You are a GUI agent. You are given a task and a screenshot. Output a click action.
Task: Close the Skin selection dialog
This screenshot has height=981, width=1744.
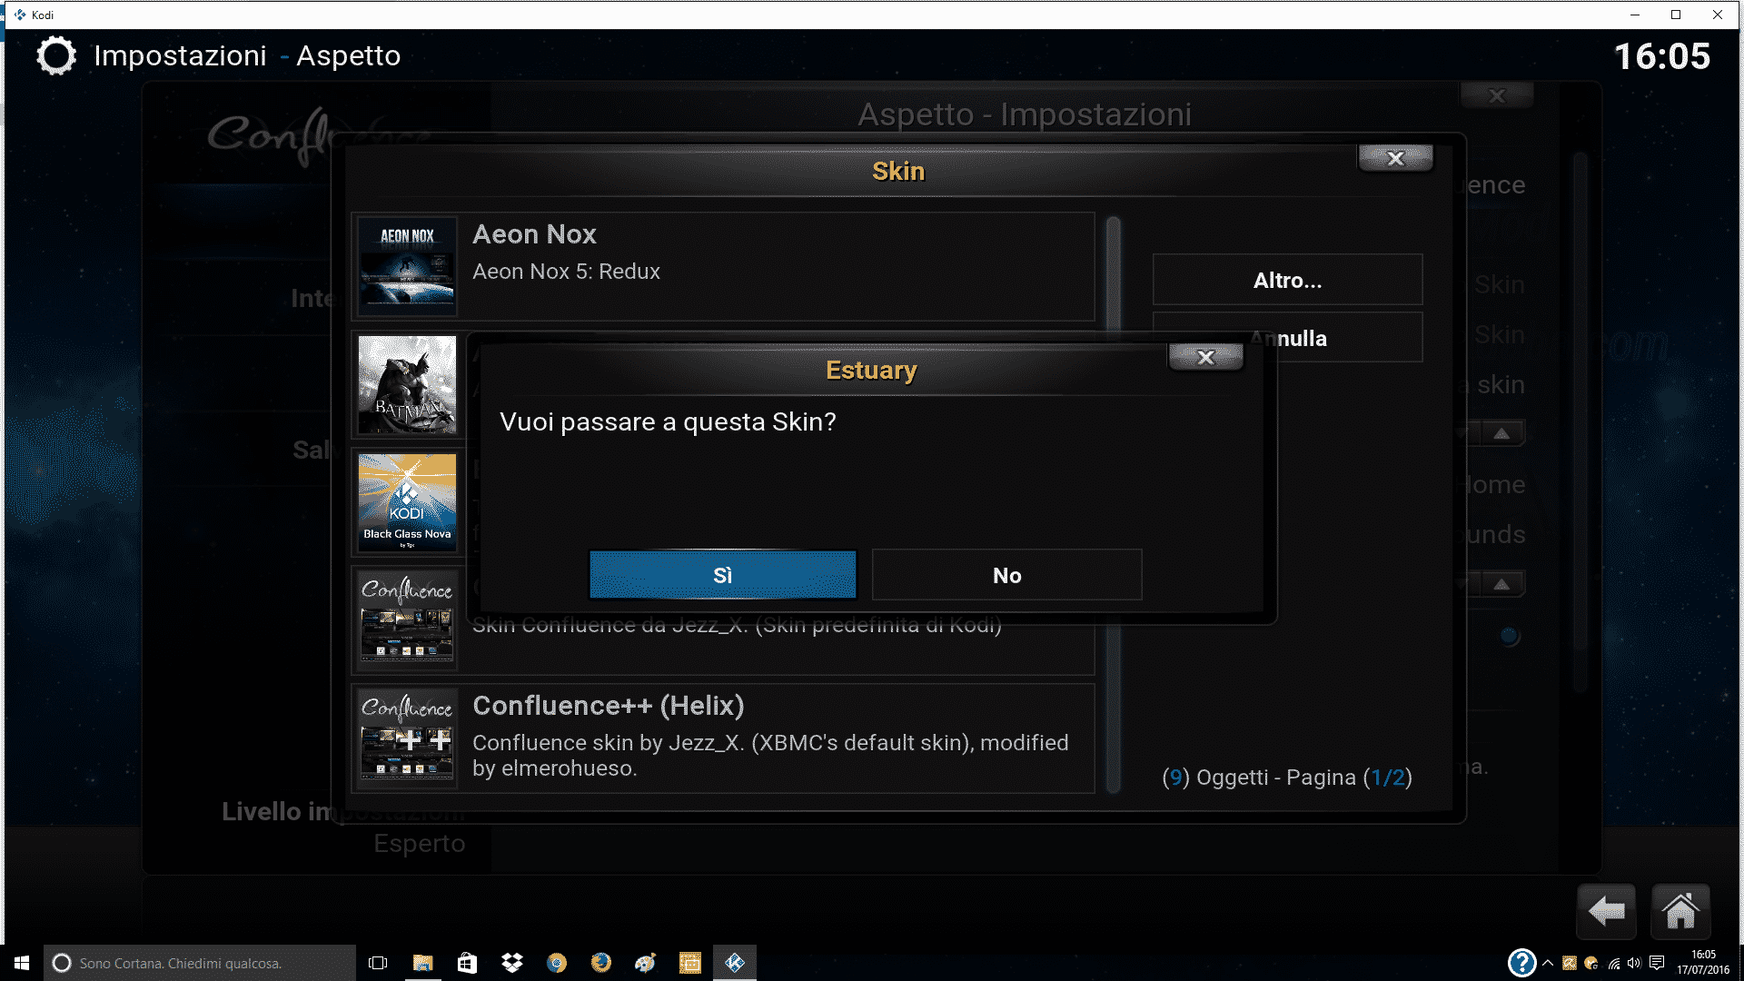(1395, 158)
